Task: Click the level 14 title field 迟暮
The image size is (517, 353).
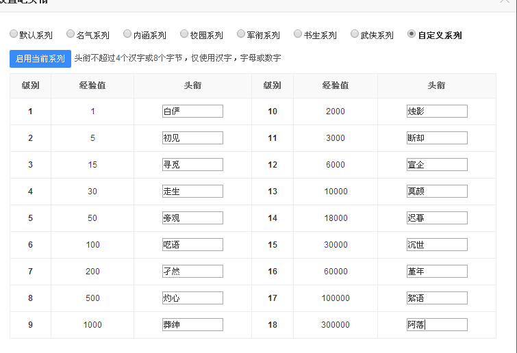Action: pos(437,218)
